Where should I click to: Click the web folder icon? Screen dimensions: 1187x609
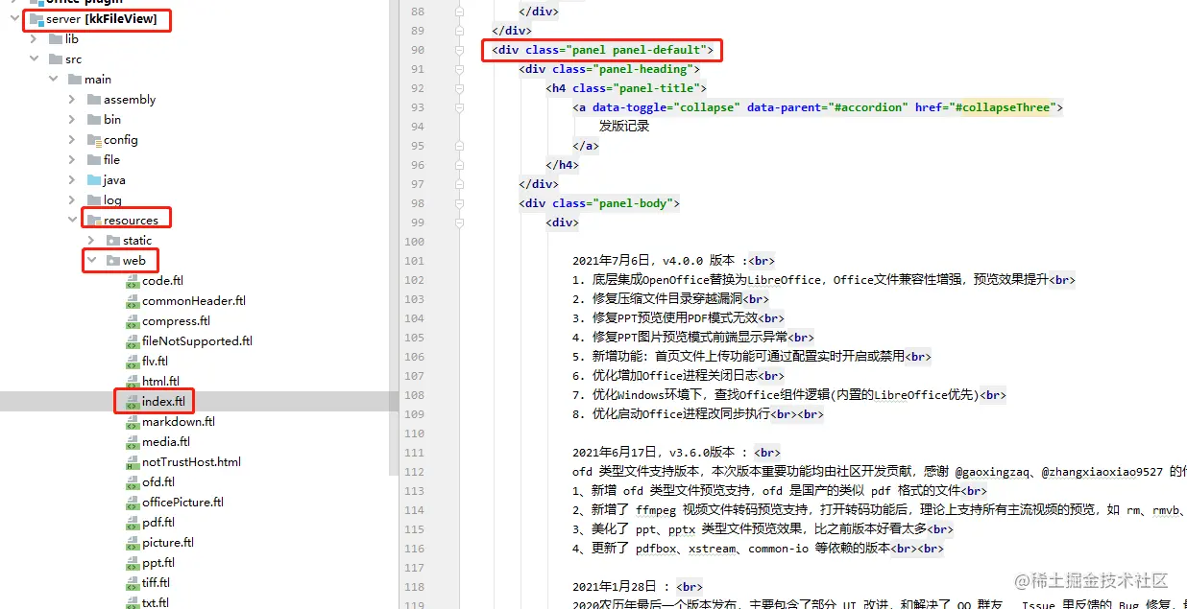pyautogui.click(x=113, y=261)
